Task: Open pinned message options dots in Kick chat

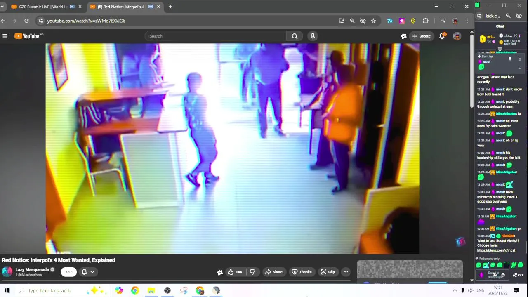Action: pos(520,59)
